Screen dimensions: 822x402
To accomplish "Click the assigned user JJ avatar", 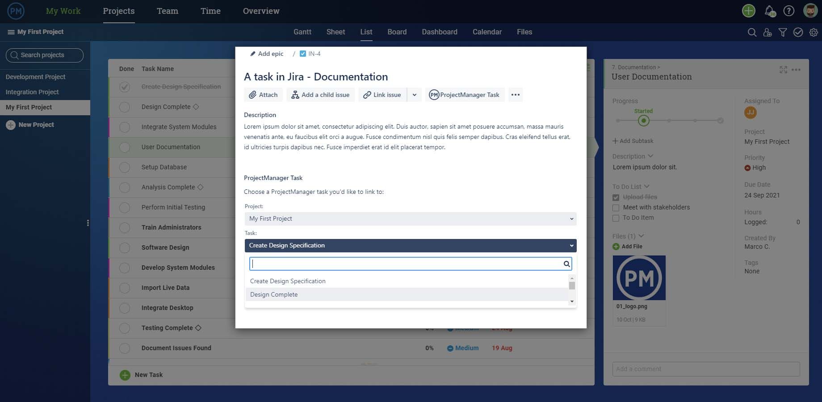I will click(x=751, y=113).
